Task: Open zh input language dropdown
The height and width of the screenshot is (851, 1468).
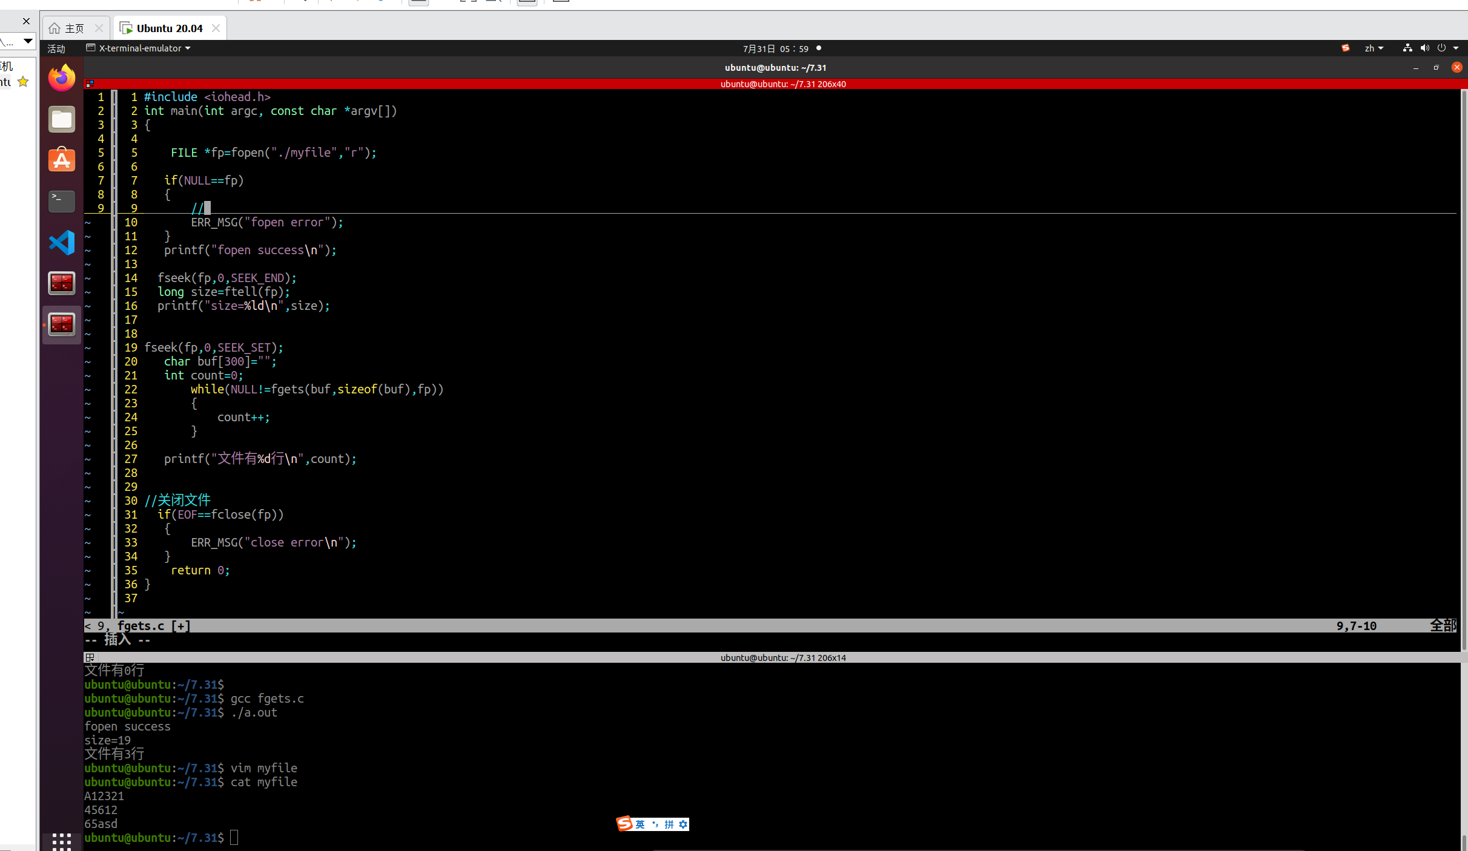Action: 1374,48
